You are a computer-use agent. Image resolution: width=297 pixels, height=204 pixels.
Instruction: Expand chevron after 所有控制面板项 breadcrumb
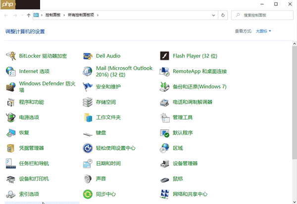point(98,15)
